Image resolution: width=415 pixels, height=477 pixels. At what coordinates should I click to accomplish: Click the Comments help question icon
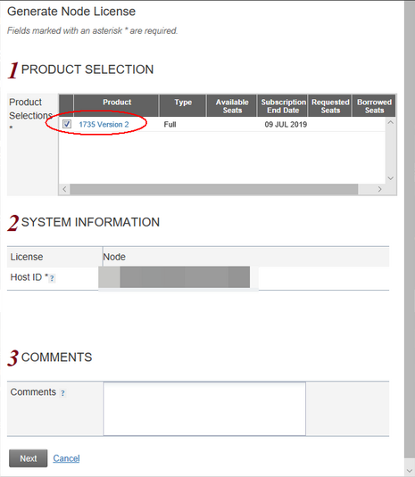tap(62, 393)
